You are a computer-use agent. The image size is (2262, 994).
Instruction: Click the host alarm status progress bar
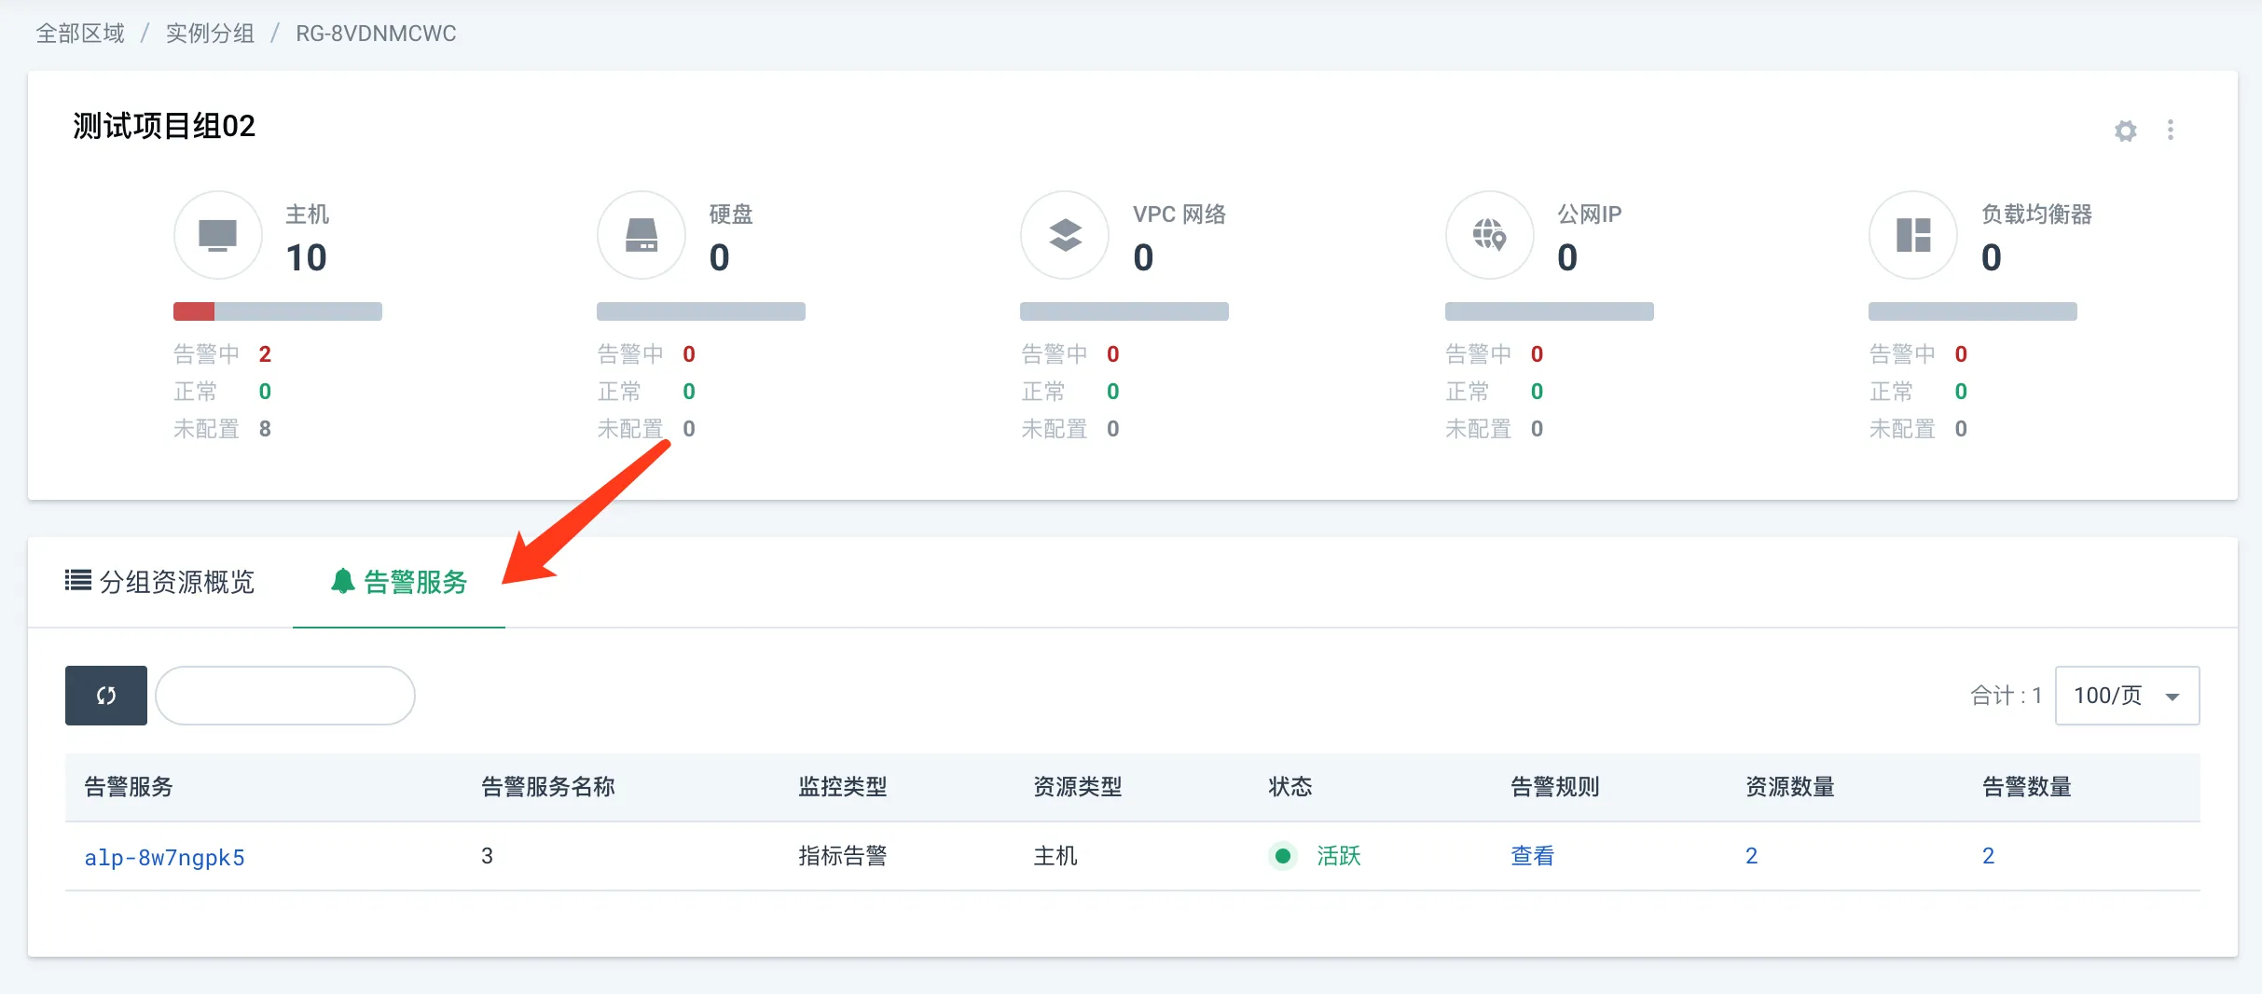click(x=277, y=311)
